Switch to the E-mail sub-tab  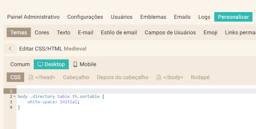(86, 32)
